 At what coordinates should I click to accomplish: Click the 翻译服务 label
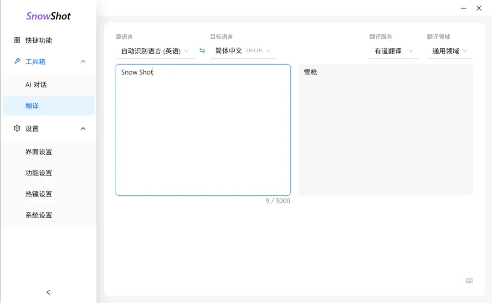(381, 37)
